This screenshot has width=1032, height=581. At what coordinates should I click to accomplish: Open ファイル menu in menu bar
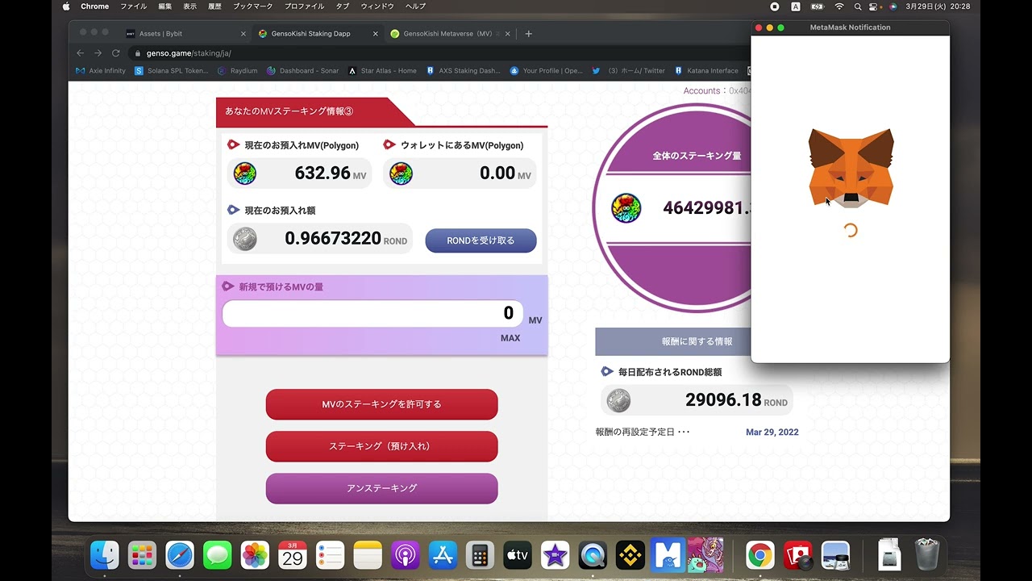point(133,6)
